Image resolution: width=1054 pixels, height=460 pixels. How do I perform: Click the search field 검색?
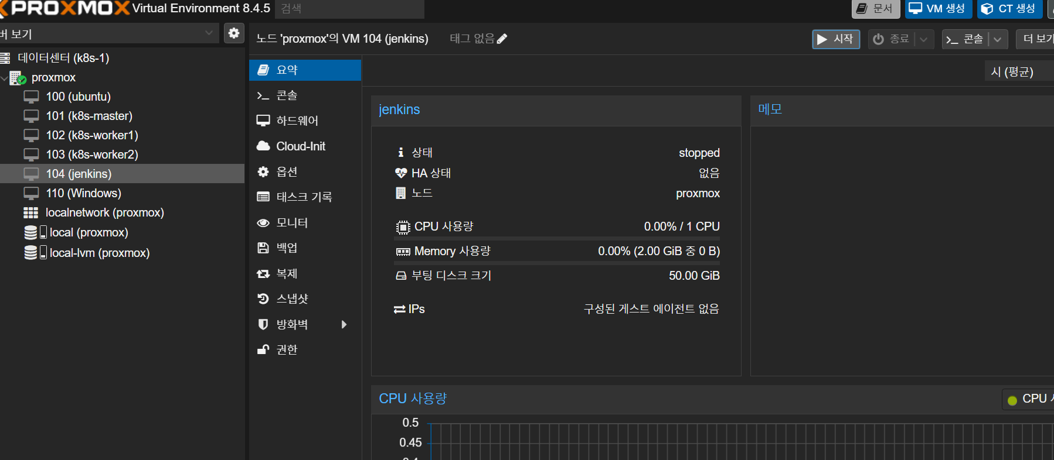(350, 9)
